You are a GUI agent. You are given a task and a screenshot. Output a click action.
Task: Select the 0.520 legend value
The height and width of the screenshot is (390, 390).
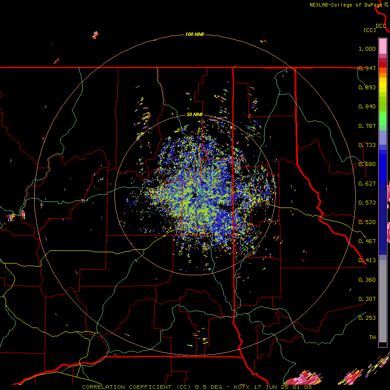367,222
